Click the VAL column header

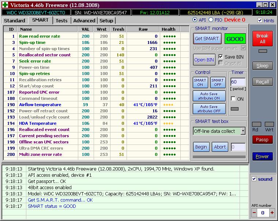86,29
